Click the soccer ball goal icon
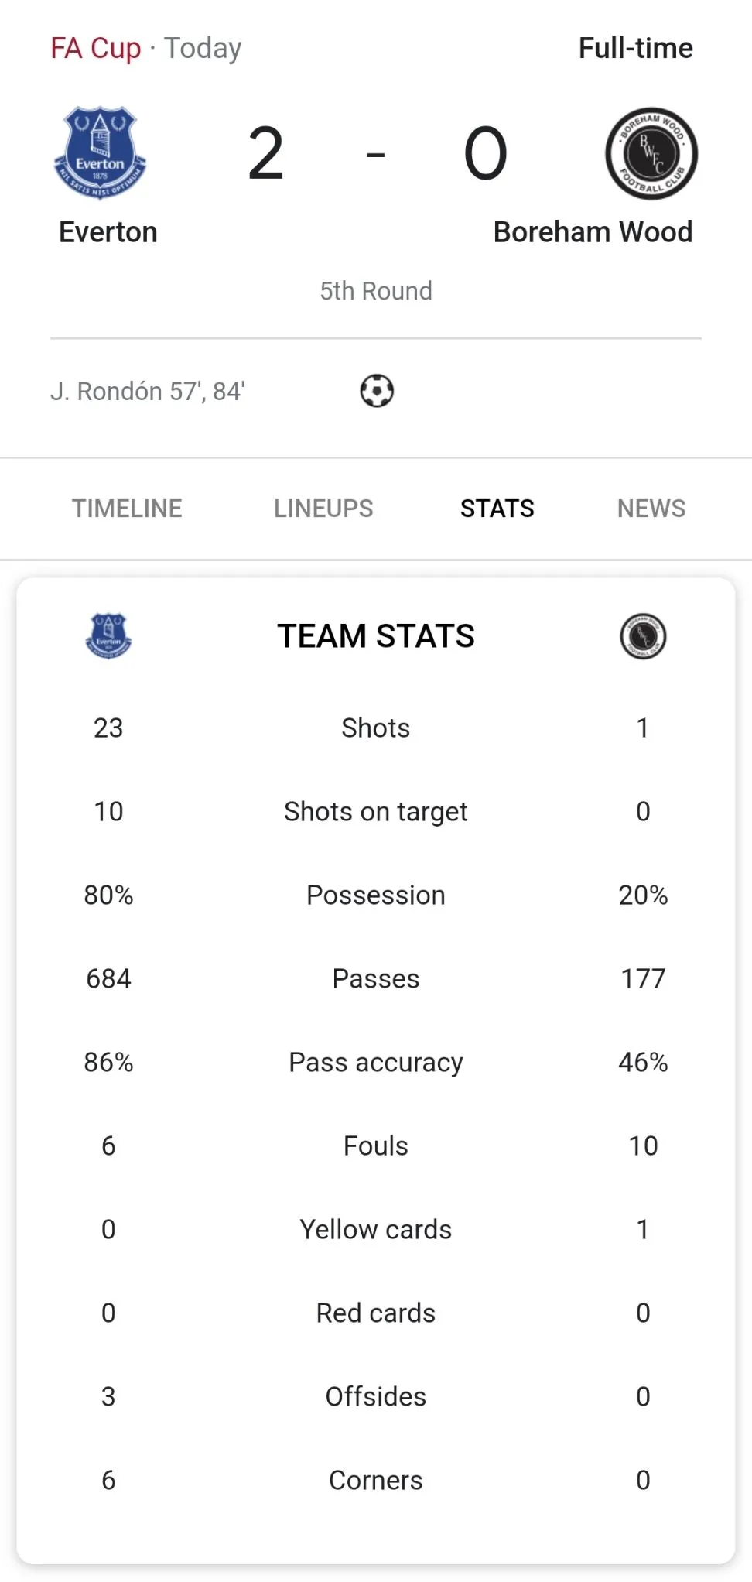 377,391
